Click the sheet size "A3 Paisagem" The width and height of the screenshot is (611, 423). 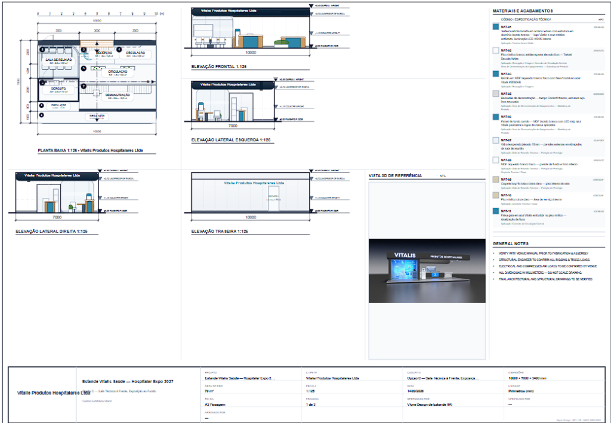pos(215,405)
